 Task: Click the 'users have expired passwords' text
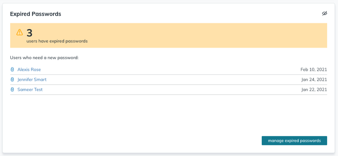[x=57, y=41]
